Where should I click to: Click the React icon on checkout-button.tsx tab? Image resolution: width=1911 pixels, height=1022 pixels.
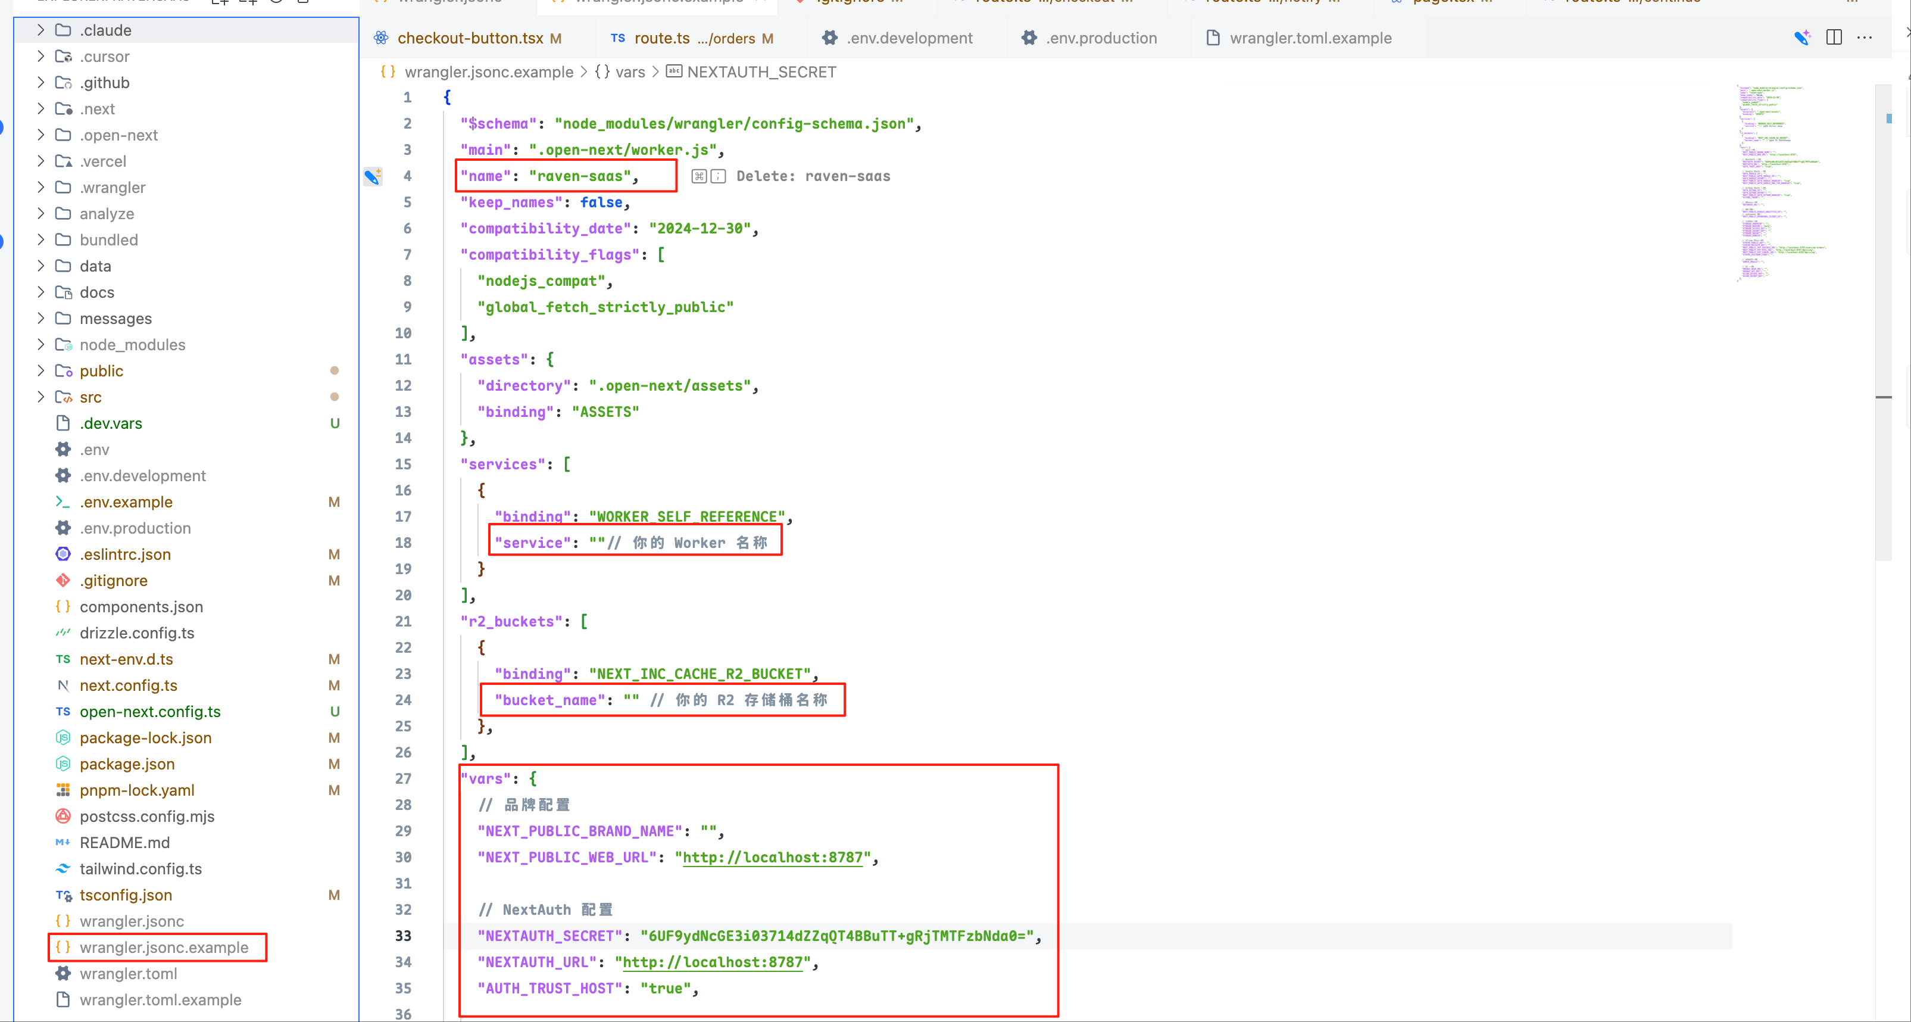pyautogui.click(x=380, y=38)
